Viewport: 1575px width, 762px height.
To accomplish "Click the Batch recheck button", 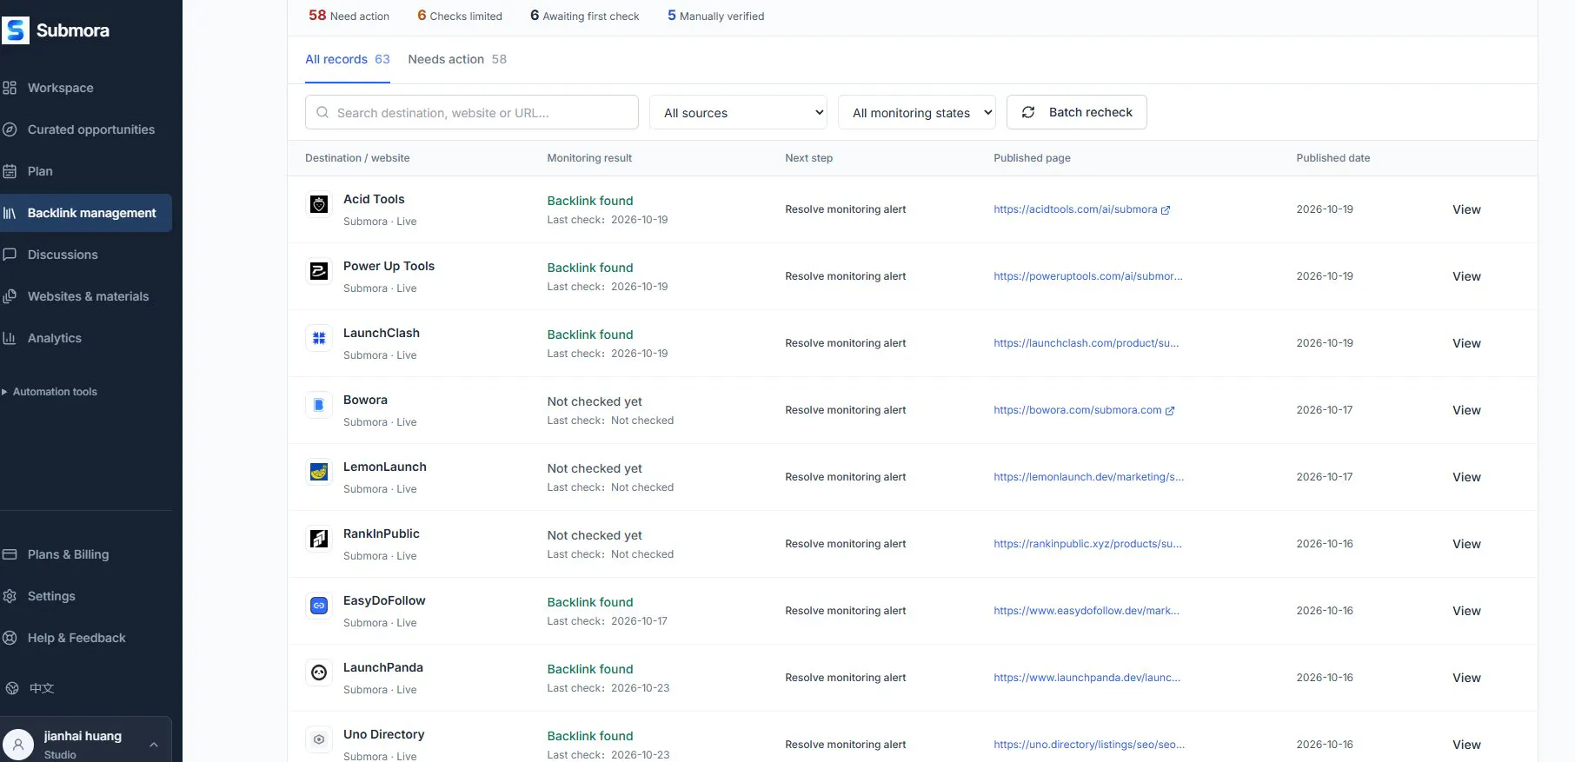I will coord(1077,112).
